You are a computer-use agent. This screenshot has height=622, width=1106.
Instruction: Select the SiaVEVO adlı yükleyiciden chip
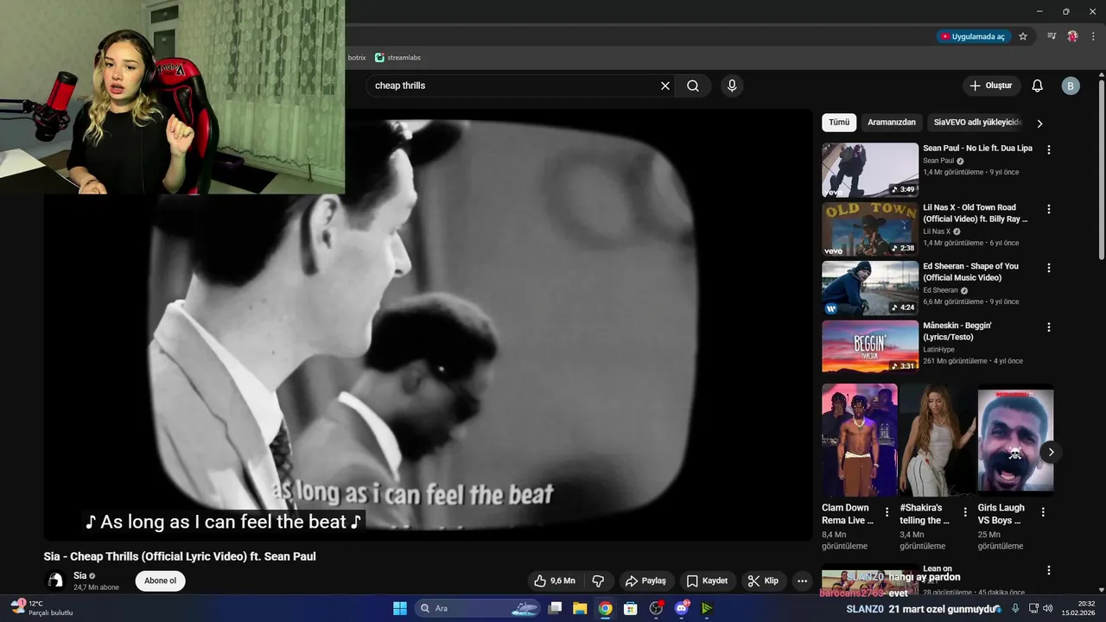pyautogui.click(x=977, y=122)
